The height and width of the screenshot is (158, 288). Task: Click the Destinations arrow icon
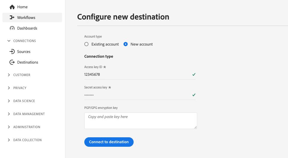coord(12,62)
